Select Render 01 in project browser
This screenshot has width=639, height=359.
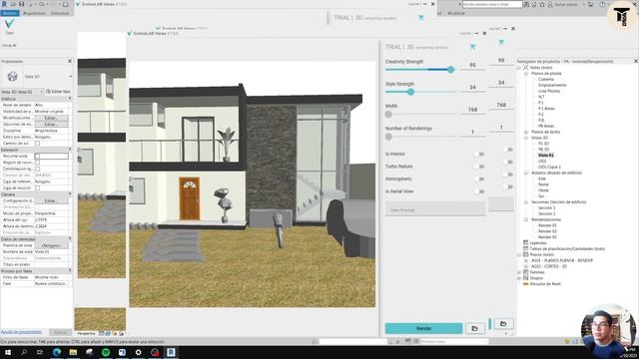coord(547,225)
